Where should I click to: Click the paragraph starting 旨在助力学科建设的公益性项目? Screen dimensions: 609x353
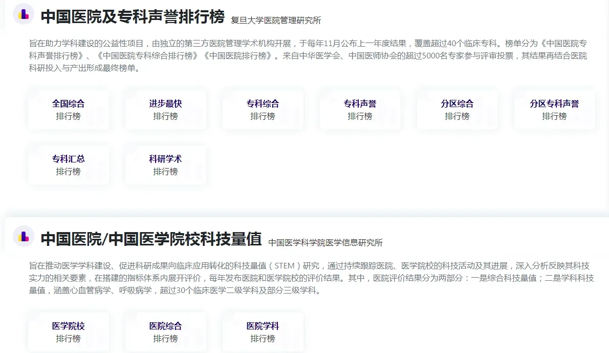tap(308, 56)
